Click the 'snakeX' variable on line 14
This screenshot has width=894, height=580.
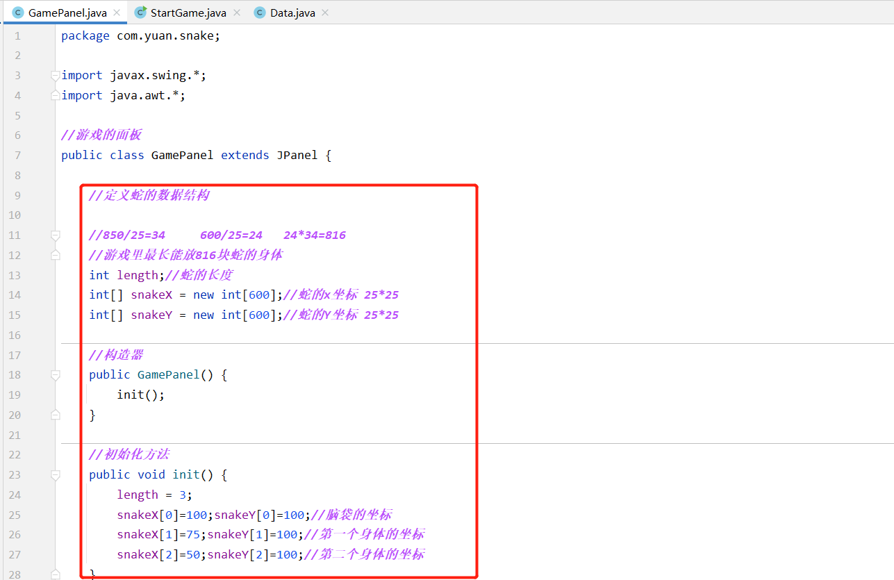(x=151, y=295)
